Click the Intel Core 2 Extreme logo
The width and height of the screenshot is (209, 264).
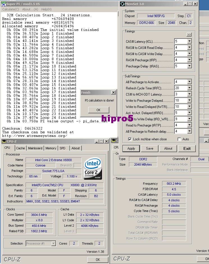point(93,168)
